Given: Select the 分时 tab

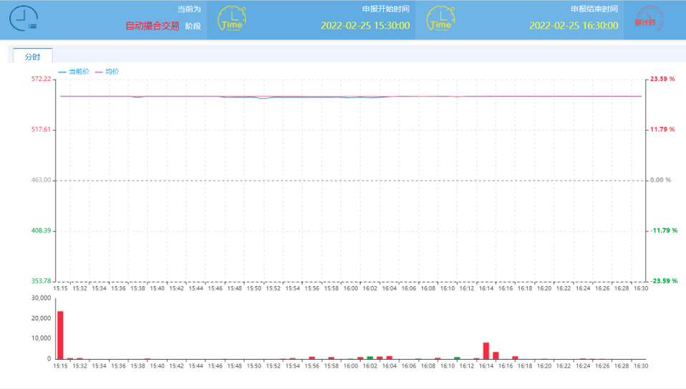Looking at the screenshot, I should pyautogui.click(x=33, y=56).
